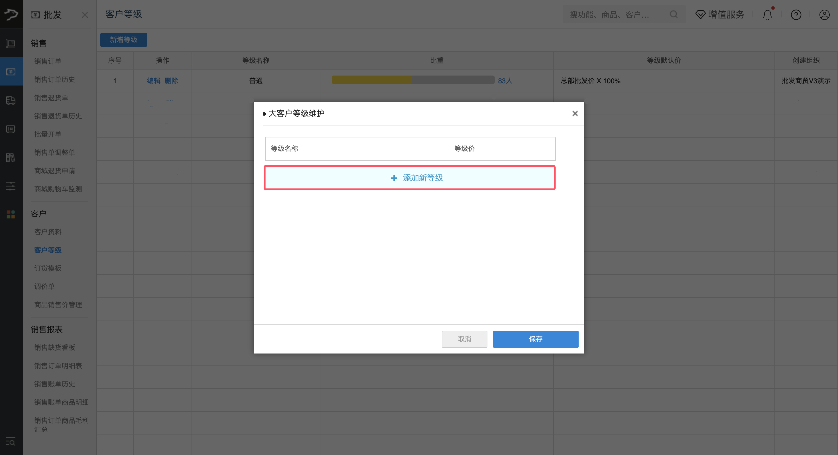Select 销售订单 under 销售 section

[48, 61]
